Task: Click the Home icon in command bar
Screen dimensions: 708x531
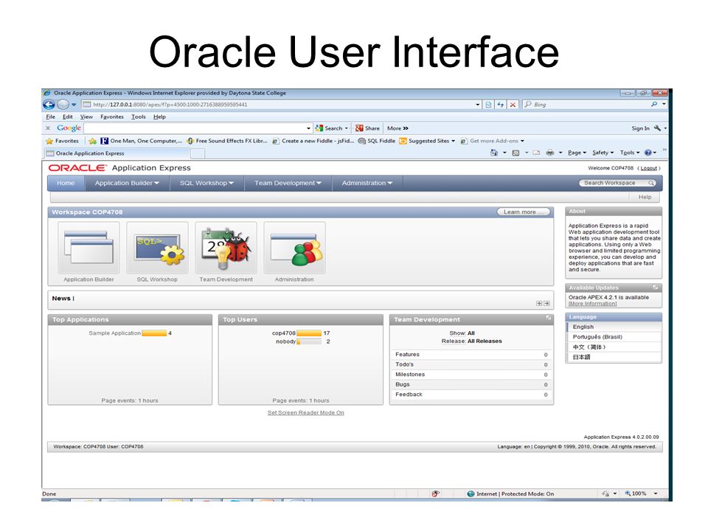Action: click(494, 153)
